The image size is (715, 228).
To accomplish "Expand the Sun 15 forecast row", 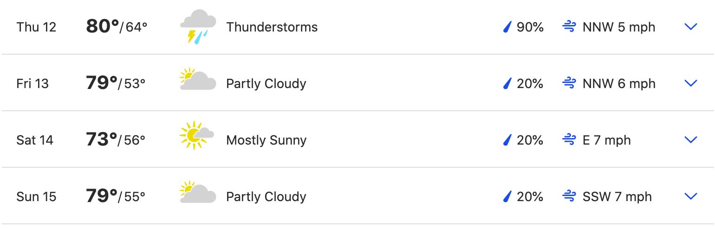I will tap(691, 196).
